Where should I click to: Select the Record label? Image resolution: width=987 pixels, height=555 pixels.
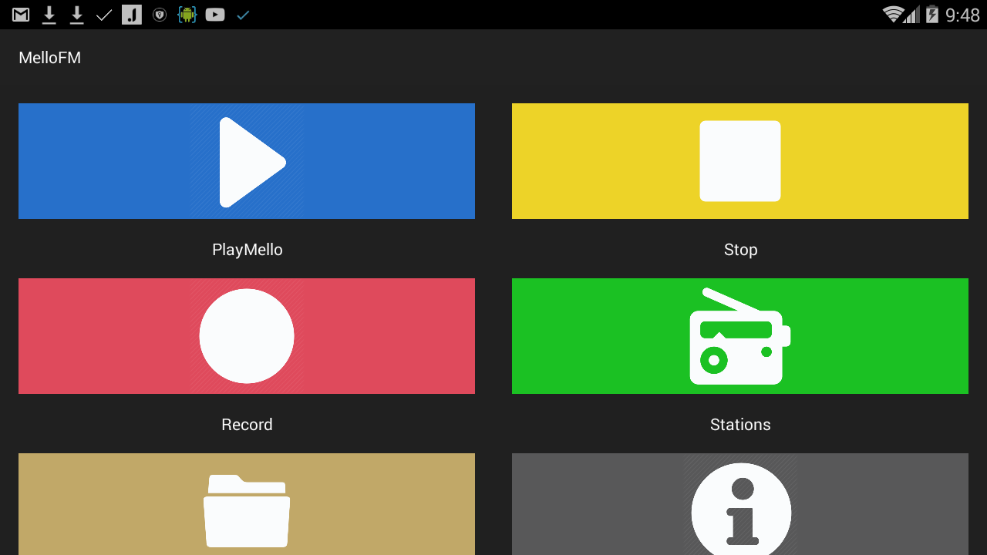point(247,425)
